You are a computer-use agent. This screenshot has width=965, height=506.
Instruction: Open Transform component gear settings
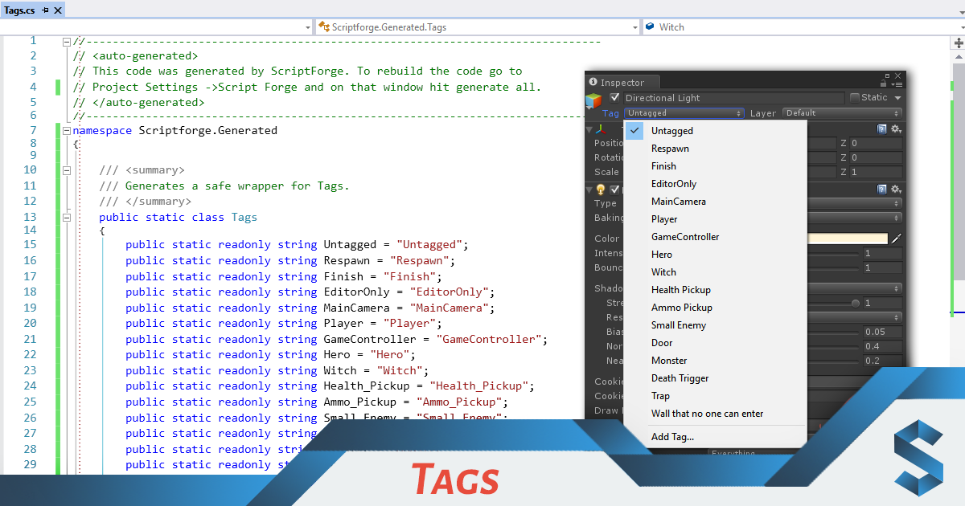tap(896, 129)
